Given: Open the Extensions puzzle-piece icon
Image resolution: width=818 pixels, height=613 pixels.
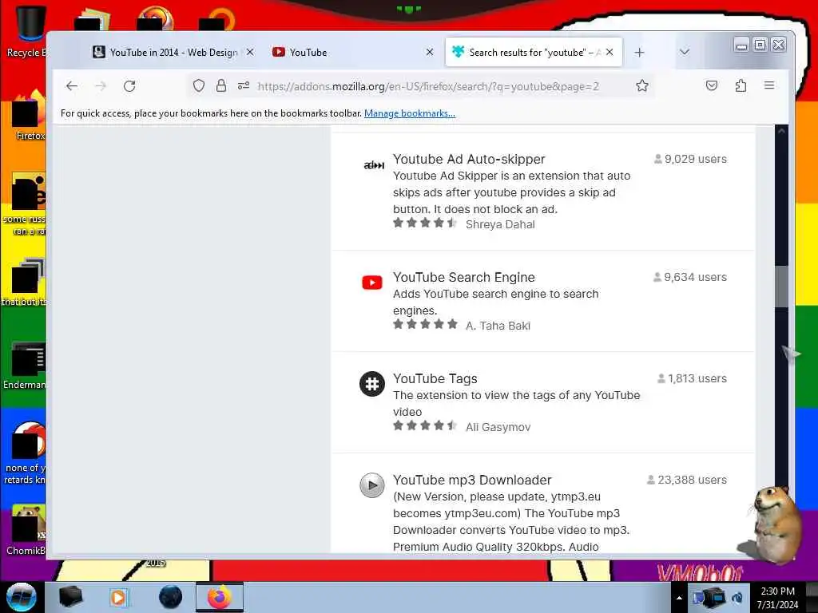Looking at the screenshot, I should pyautogui.click(x=741, y=85).
